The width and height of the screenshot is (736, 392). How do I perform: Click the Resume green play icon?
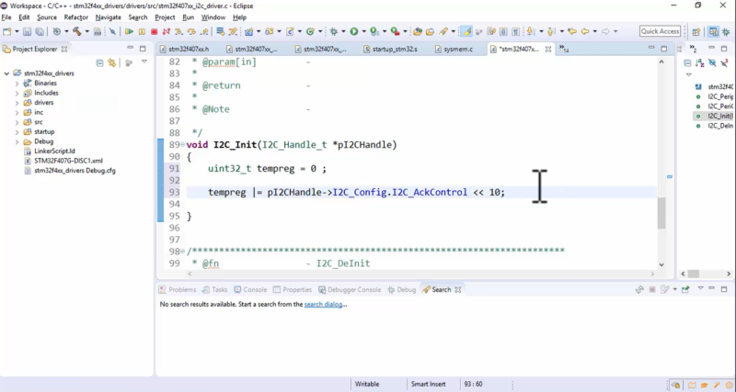pos(129,31)
